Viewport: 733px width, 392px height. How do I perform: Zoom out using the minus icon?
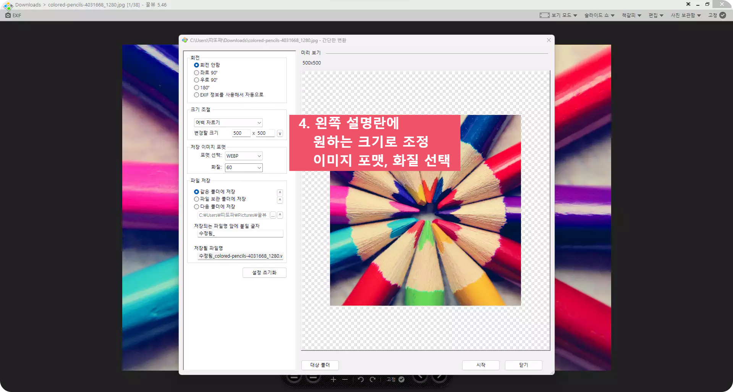pyautogui.click(x=345, y=379)
